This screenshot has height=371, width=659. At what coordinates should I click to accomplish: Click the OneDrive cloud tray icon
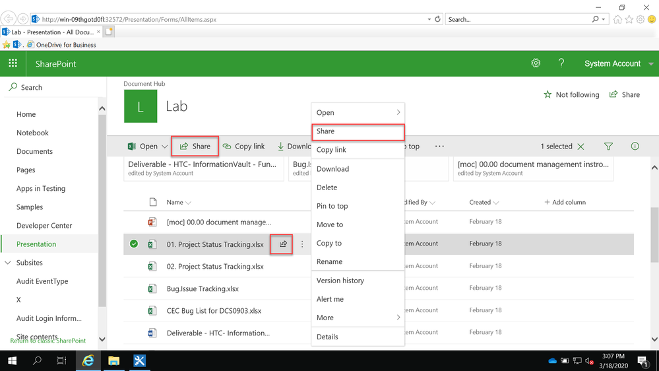point(552,361)
